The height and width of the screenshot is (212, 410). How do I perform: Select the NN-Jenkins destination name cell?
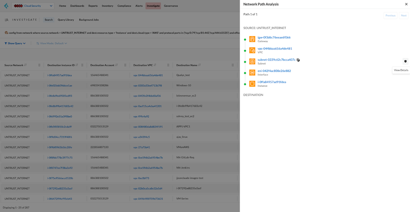click(x=183, y=168)
